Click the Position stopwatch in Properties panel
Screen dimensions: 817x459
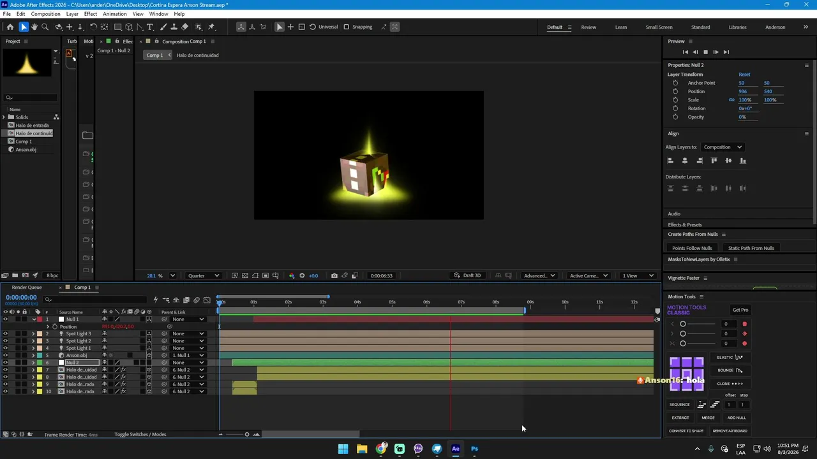coord(675,91)
